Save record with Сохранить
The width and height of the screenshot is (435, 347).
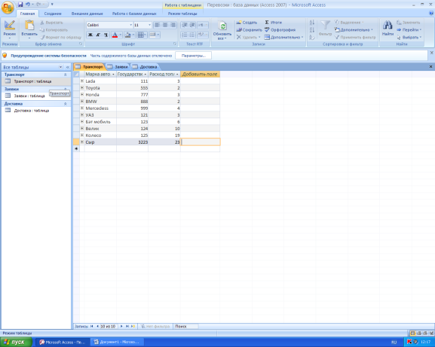(249, 29)
